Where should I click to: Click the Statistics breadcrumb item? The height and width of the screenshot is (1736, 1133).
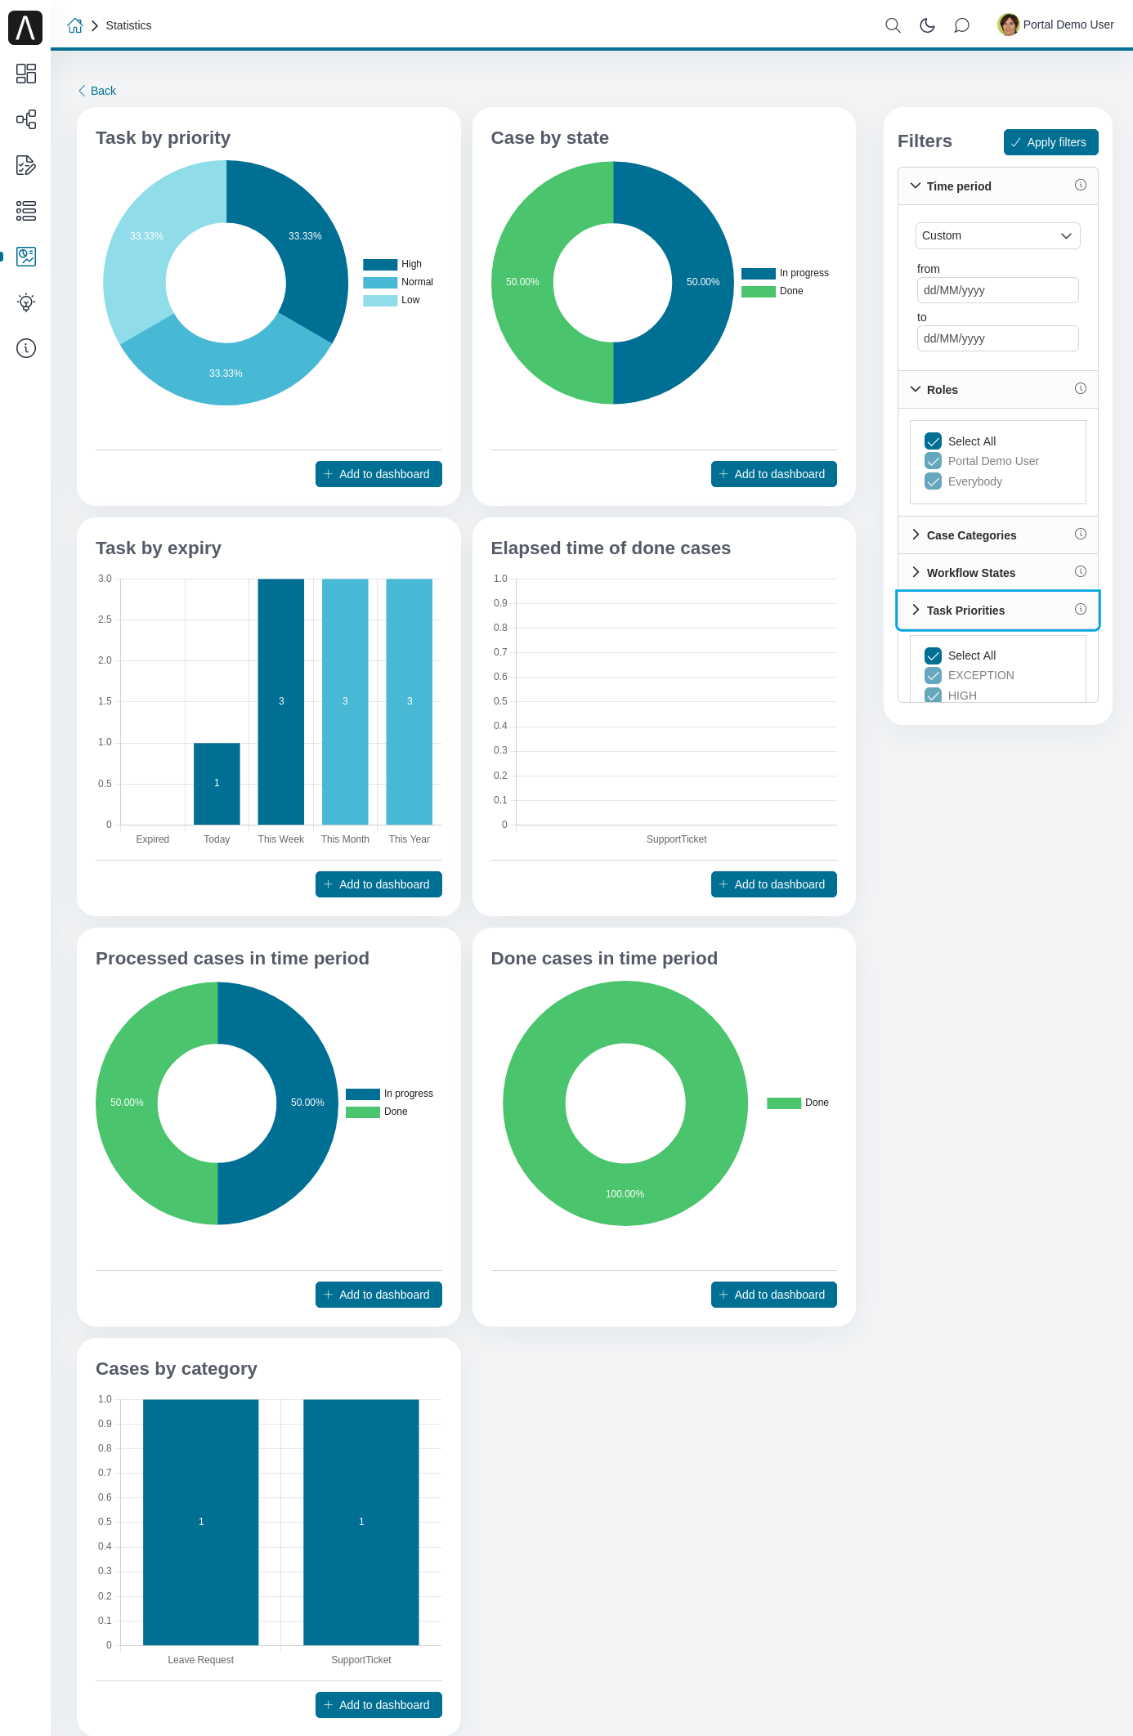point(128,25)
